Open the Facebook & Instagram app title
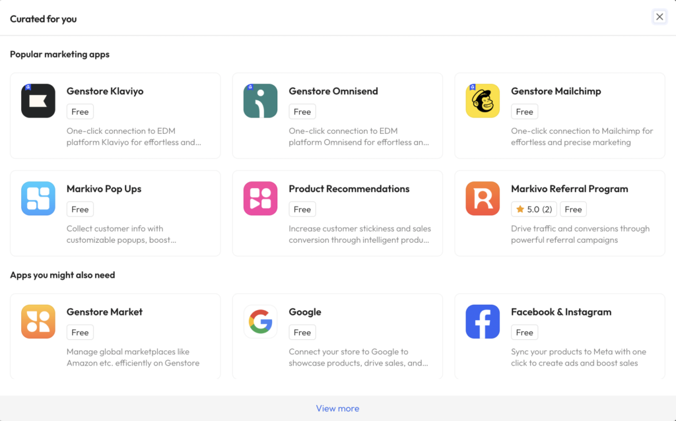The height and width of the screenshot is (421, 676). [561, 311]
